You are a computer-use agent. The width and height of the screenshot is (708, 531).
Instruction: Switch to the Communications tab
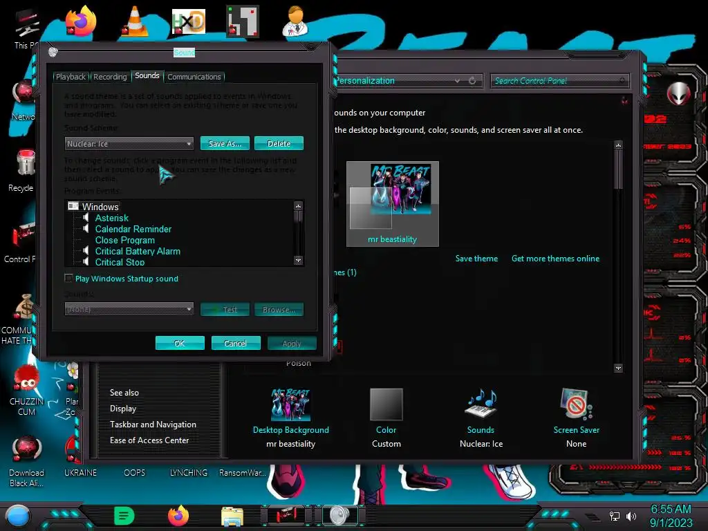(194, 77)
